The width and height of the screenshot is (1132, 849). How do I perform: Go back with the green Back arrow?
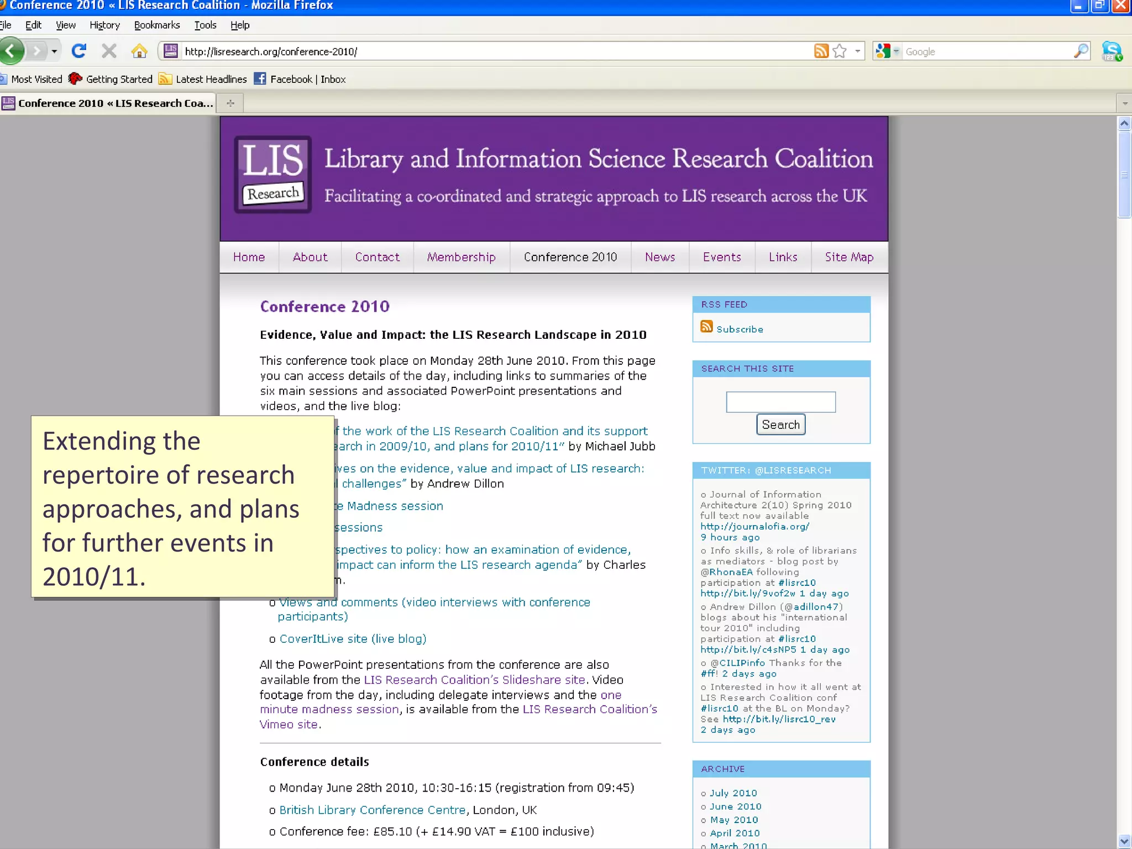(11, 51)
